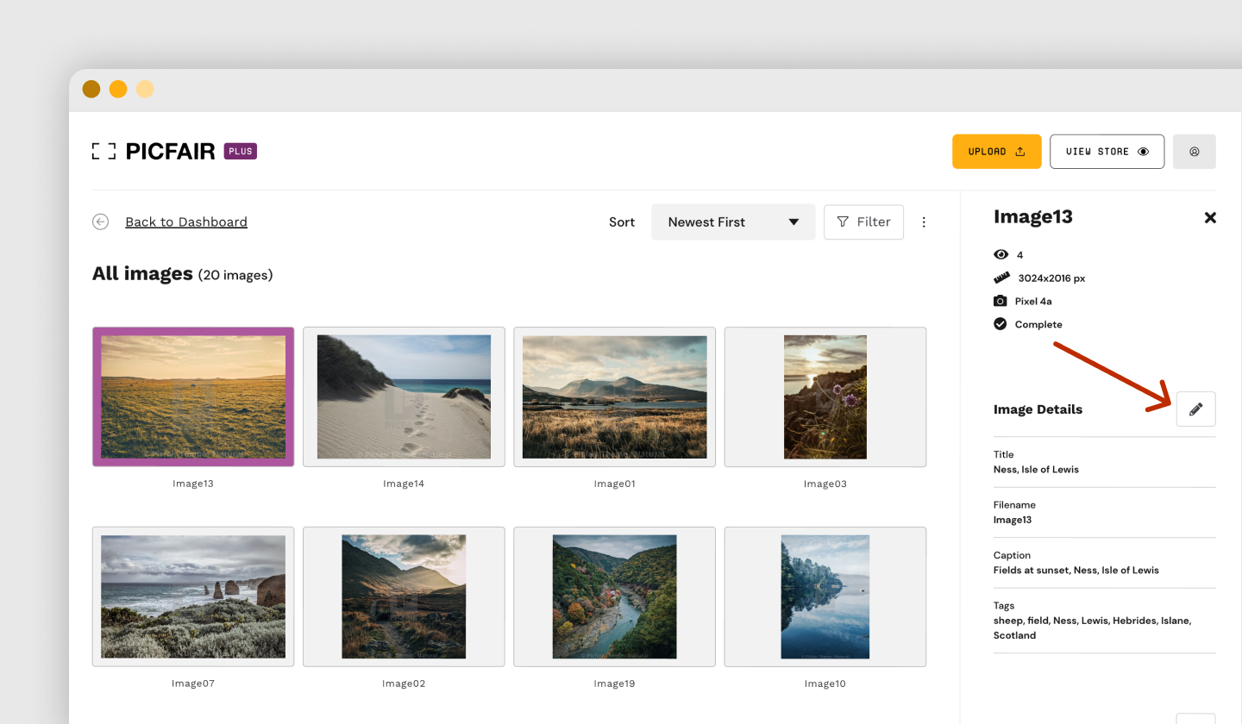Open the Newest First sort dropdown

(x=733, y=222)
